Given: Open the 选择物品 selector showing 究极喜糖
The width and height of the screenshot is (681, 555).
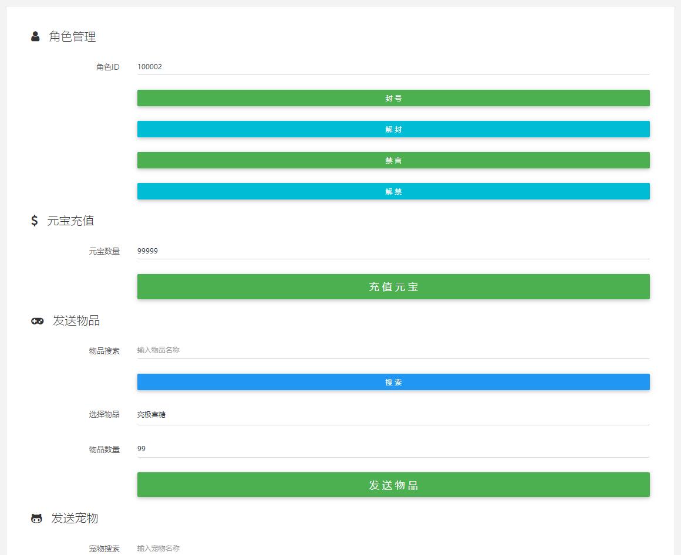Looking at the screenshot, I should (x=393, y=414).
